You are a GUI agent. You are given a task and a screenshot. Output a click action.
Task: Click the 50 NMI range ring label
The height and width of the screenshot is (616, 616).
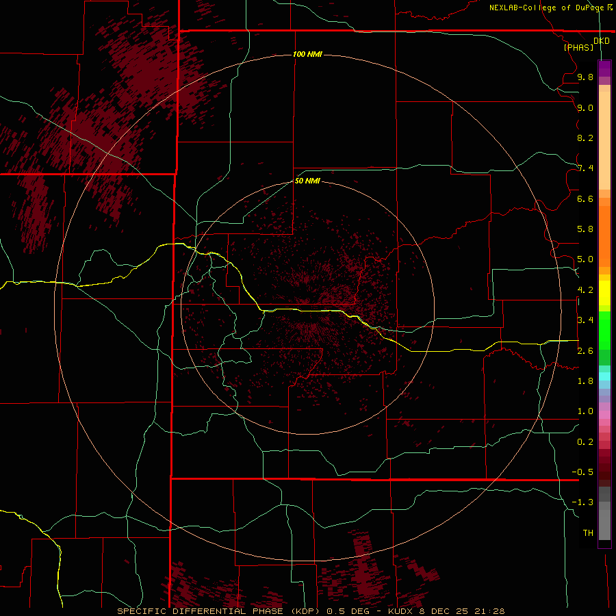tap(307, 181)
